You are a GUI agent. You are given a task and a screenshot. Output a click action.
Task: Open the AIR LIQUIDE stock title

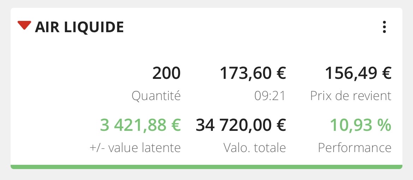point(79,27)
